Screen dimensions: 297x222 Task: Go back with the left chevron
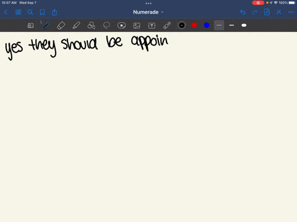(6, 12)
